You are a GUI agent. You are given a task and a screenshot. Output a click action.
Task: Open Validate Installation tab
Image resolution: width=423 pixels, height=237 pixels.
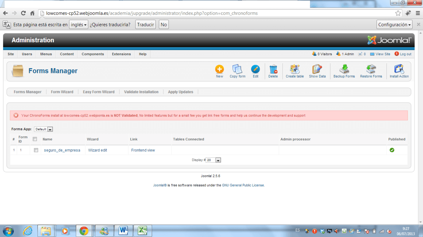click(142, 92)
